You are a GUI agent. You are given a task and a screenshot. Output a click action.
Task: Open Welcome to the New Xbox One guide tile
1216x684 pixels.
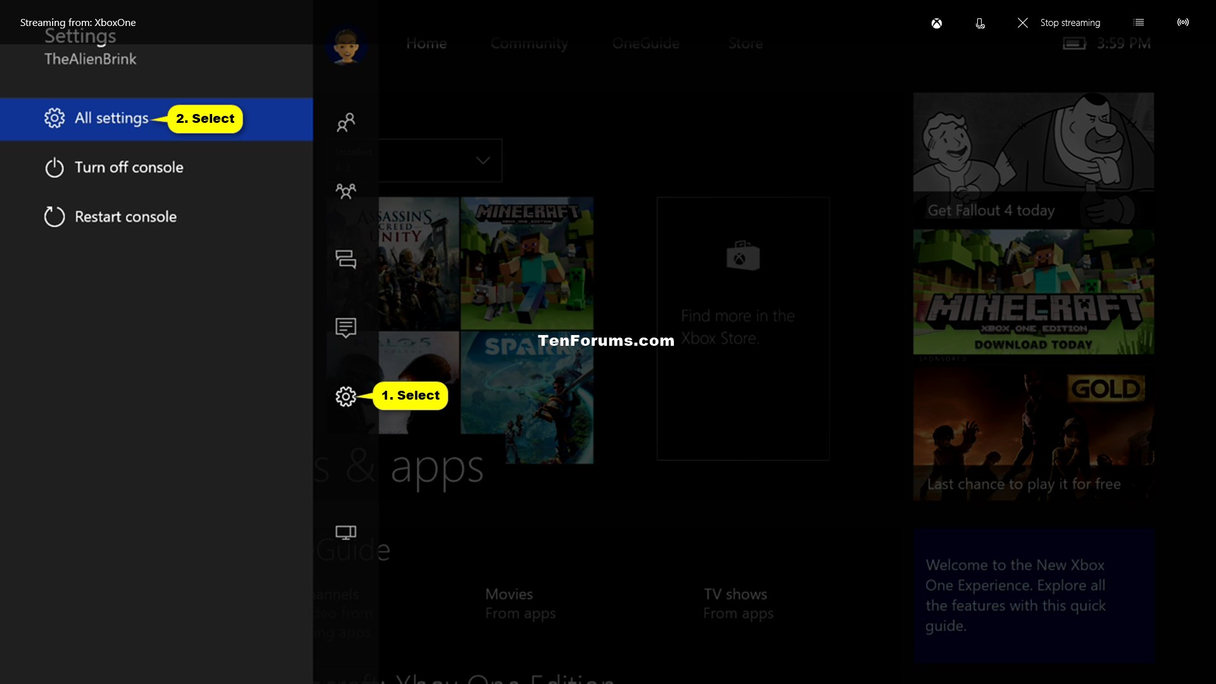tap(1034, 596)
